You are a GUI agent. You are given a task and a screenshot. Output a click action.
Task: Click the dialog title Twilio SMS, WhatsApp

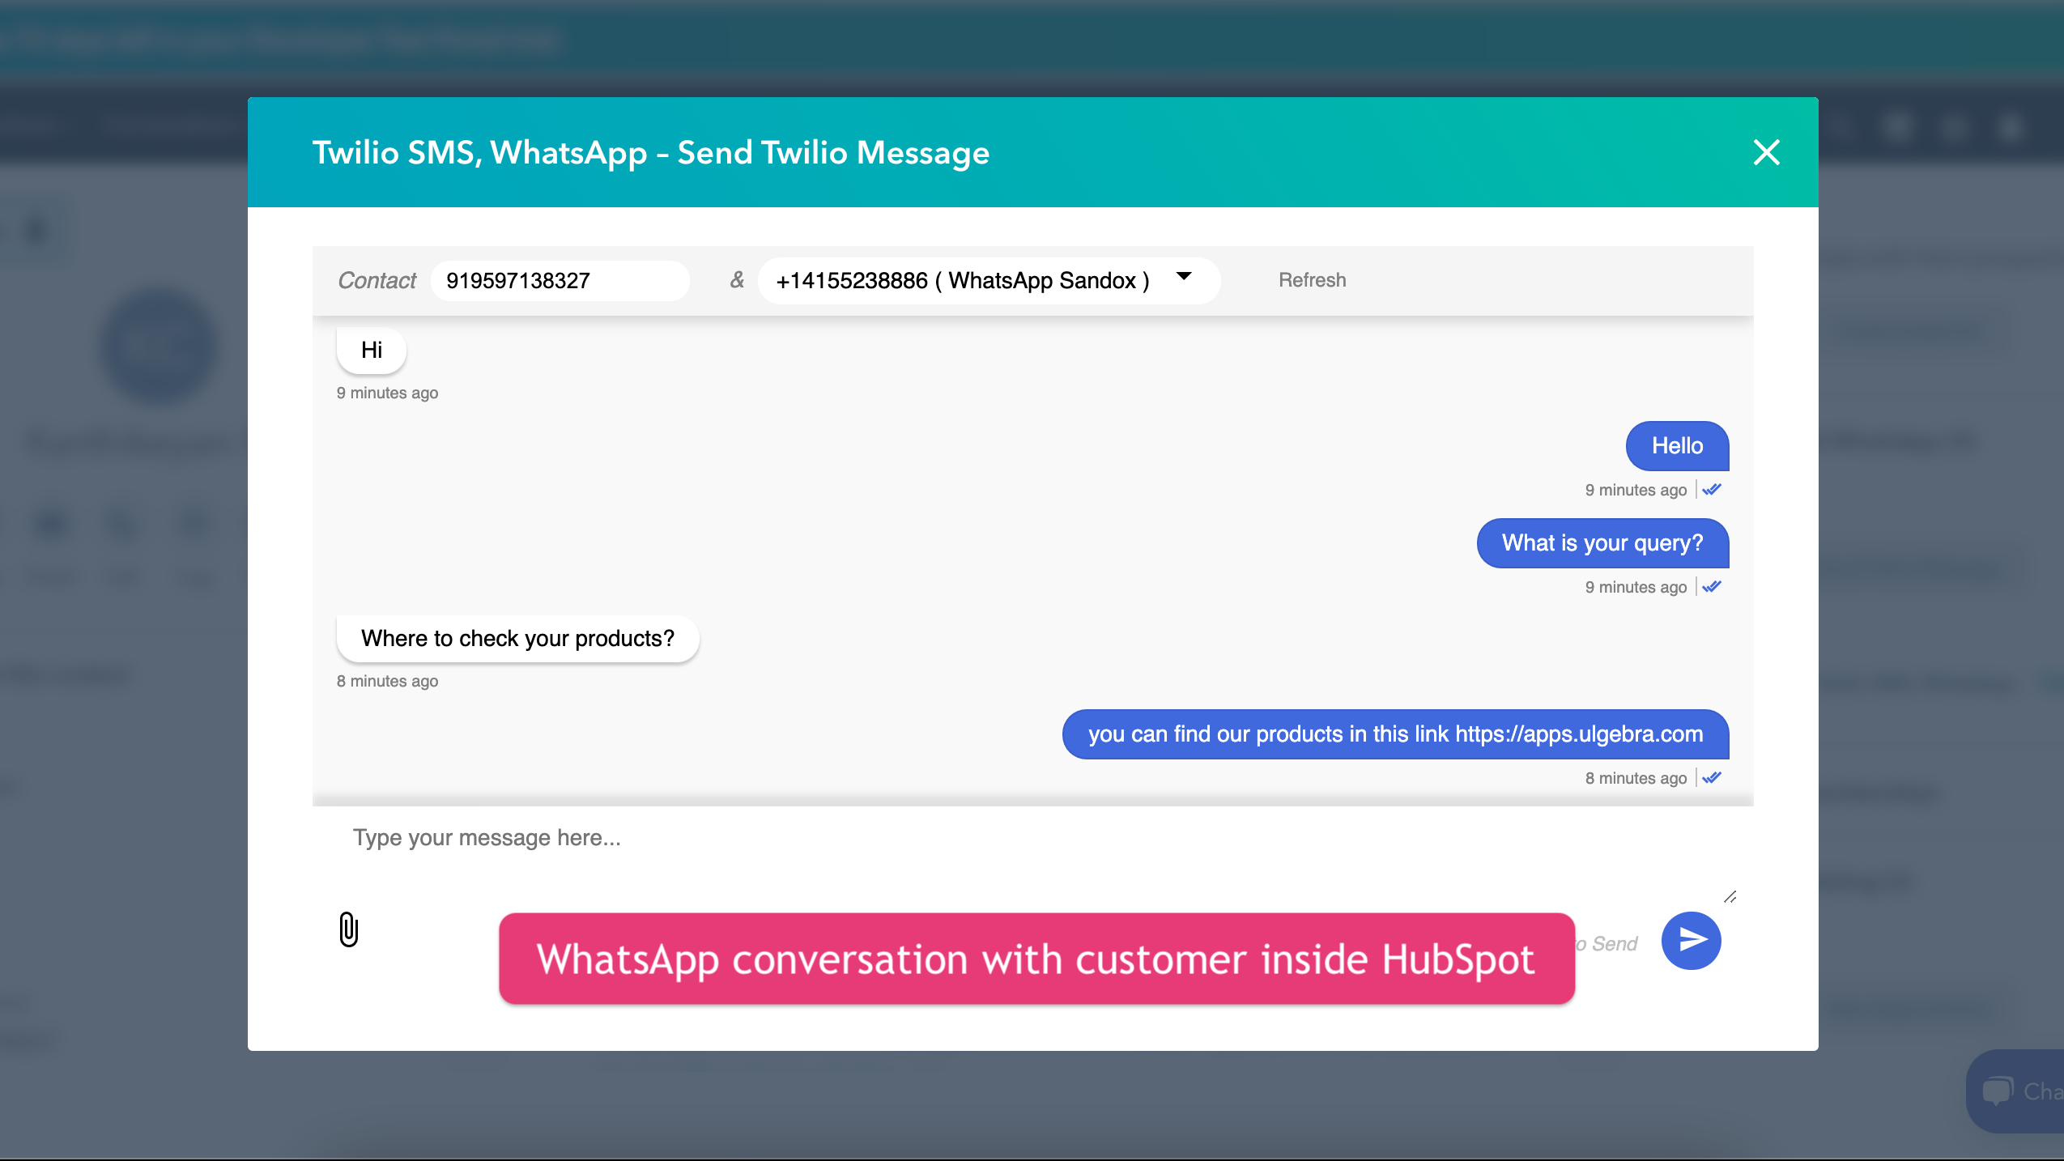click(x=651, y=152)
